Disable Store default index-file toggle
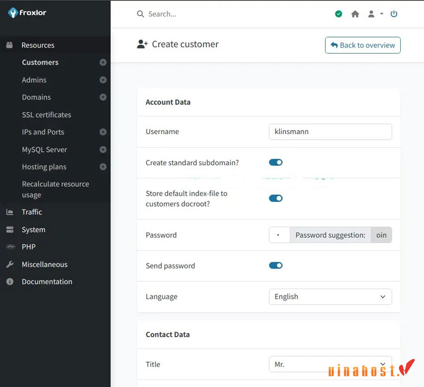Image resolution: width=424 pixels, height=387 pixels. point(276,199)
